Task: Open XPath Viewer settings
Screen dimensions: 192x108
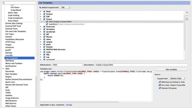Action: 11,106
